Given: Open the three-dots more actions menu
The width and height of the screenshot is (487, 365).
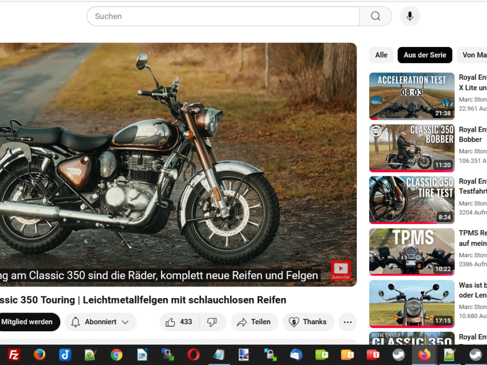Looking at the screenshot, I should coord(348,322).
